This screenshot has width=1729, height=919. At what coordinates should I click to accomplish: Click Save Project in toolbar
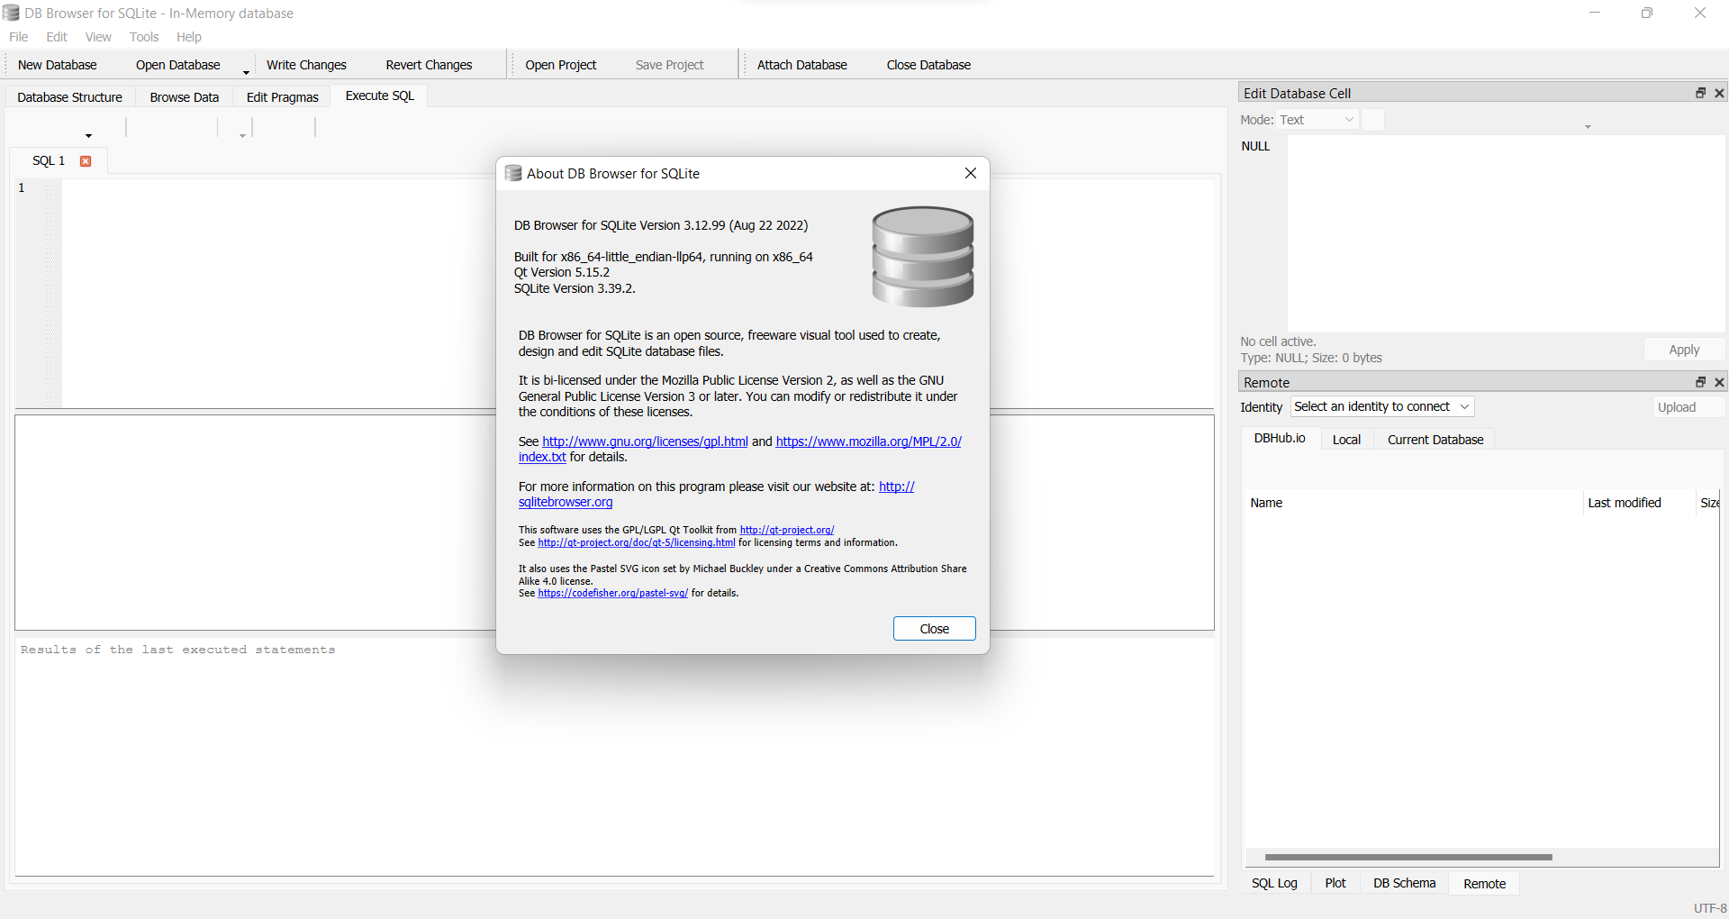click(670, 65)
